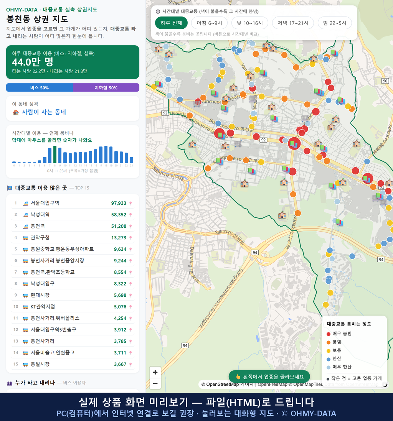Click the pin icon in the 봉천사거리.봉천중앙시장 row
Screen dimensions: 393x421
[130, 261]
